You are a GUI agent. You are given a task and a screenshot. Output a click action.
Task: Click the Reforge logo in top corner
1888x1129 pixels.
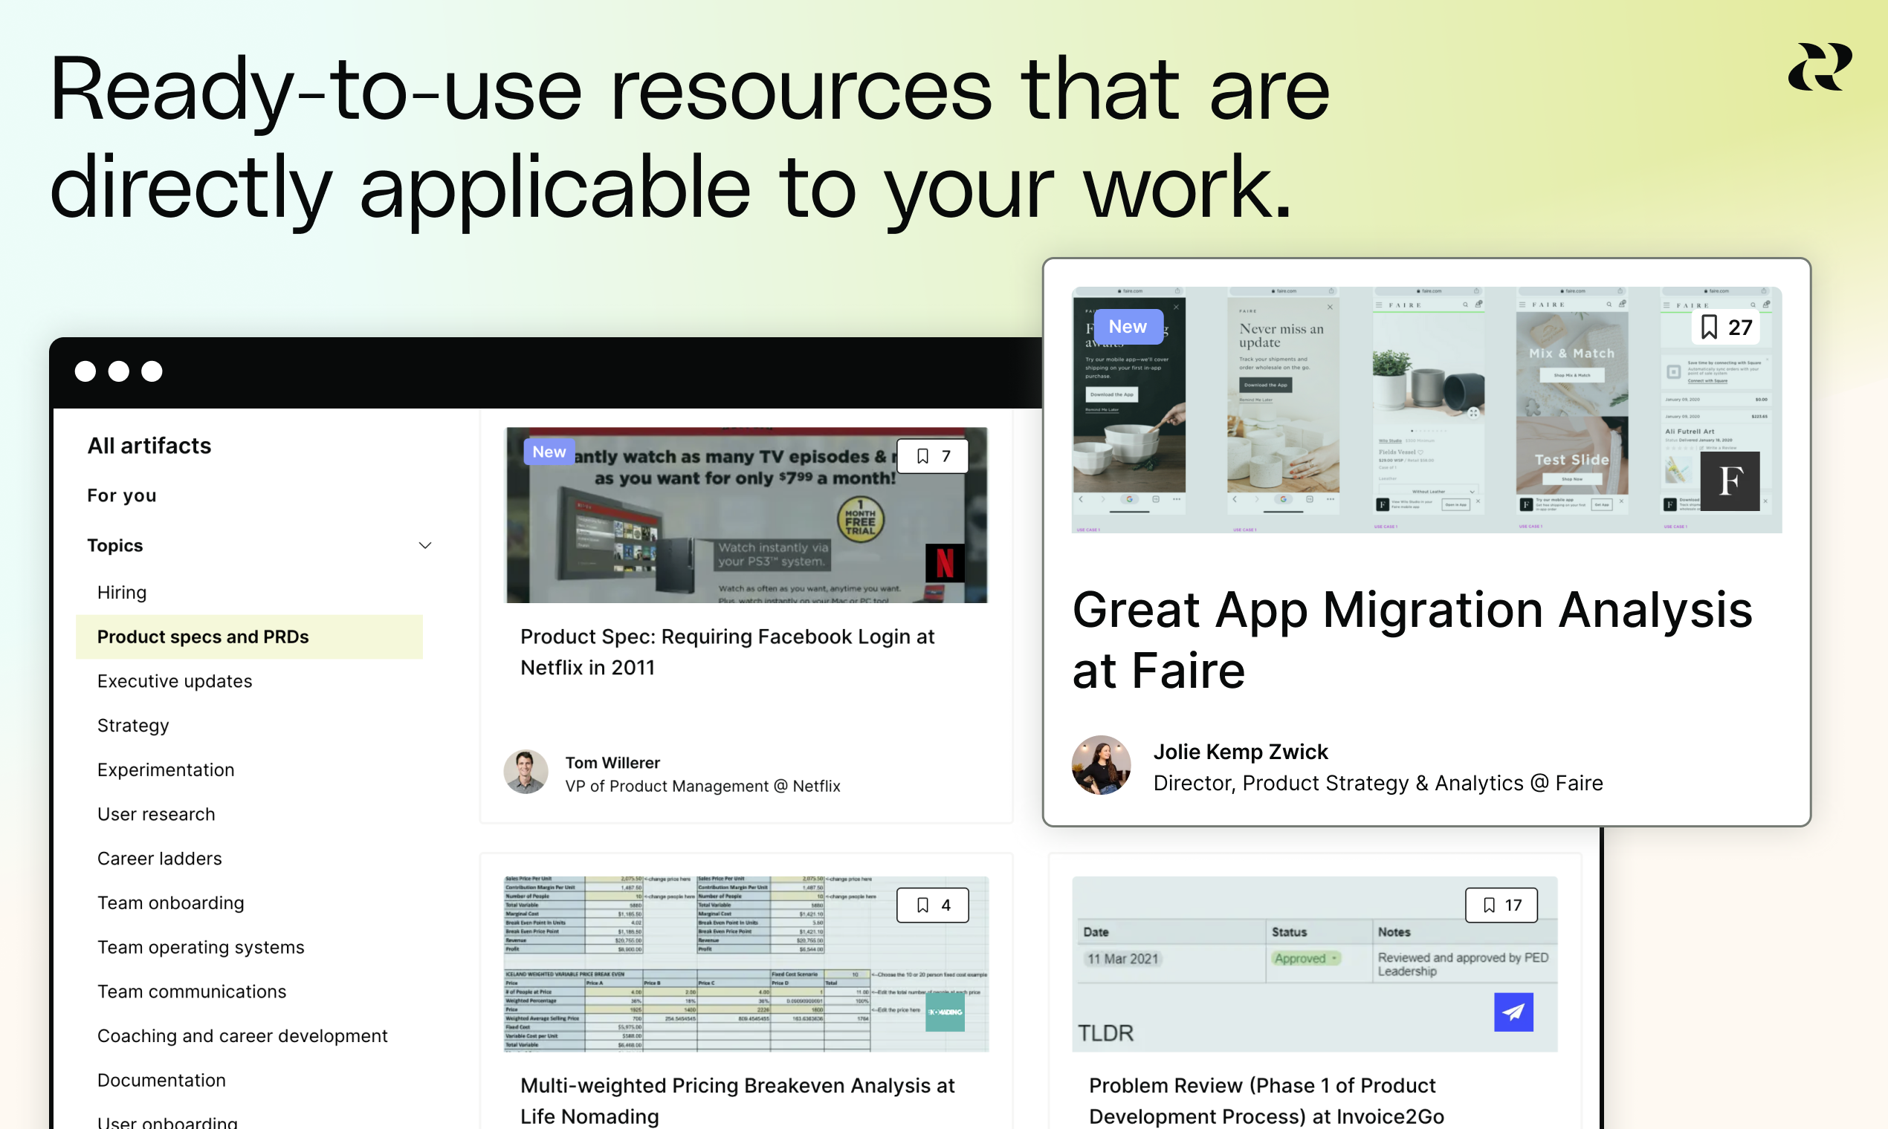(1820, 67)
